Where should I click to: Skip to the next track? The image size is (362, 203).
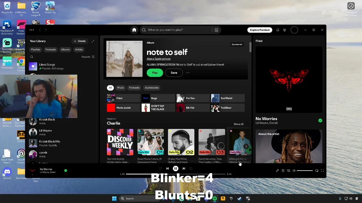[184, 169]
